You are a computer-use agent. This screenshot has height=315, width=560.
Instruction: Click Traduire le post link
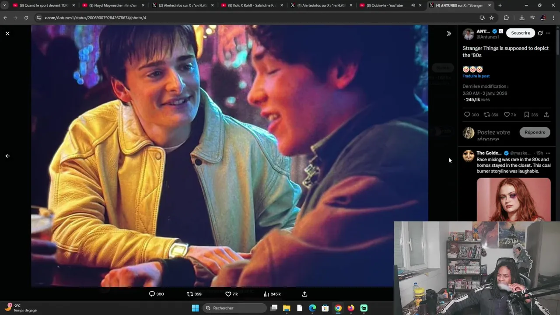(476, 76)
